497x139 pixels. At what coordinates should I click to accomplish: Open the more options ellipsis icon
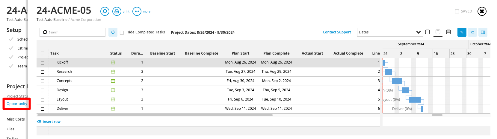tap(137, 11)
